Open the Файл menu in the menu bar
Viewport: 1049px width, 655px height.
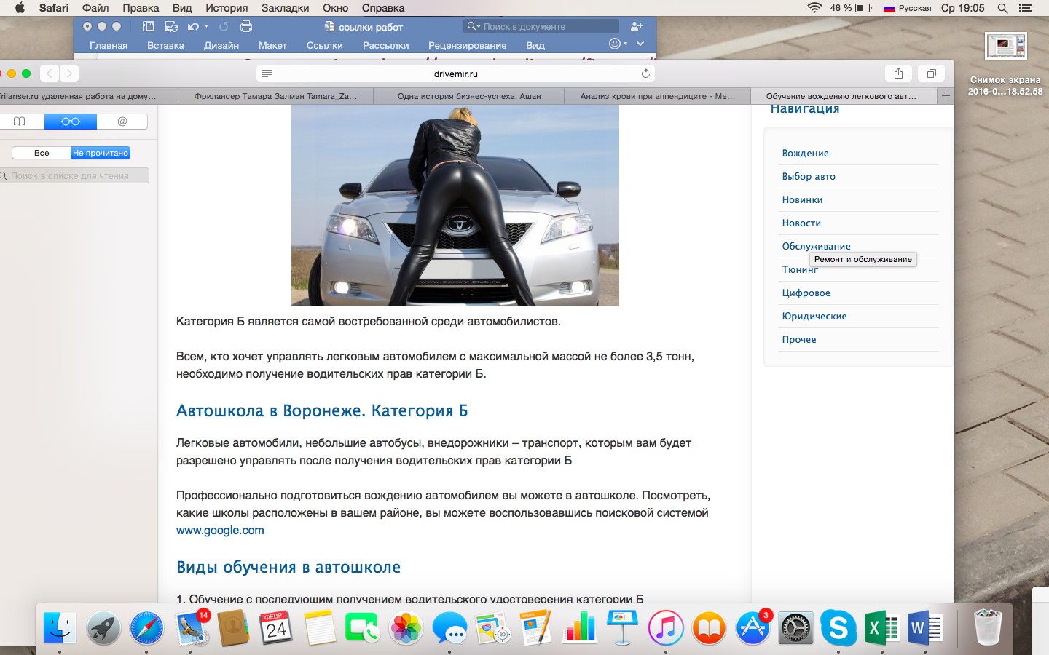pyautogui.click(x=95, y=8)
